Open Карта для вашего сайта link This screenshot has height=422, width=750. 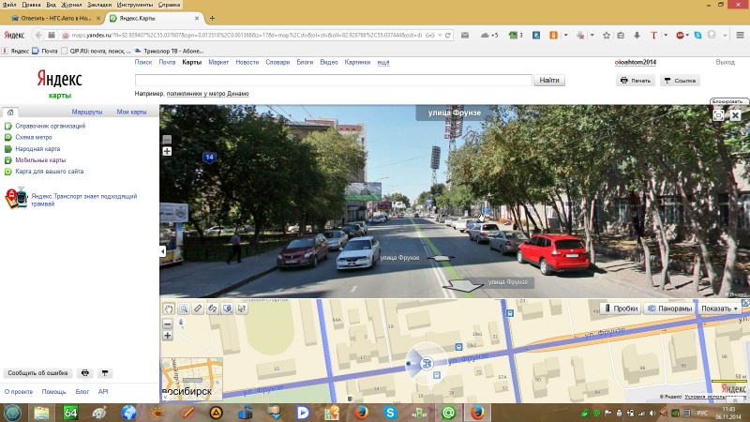pyautogui.click(x=50, y=172)
